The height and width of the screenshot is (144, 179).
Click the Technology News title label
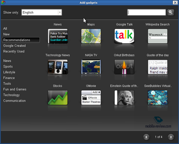point(58,55)
